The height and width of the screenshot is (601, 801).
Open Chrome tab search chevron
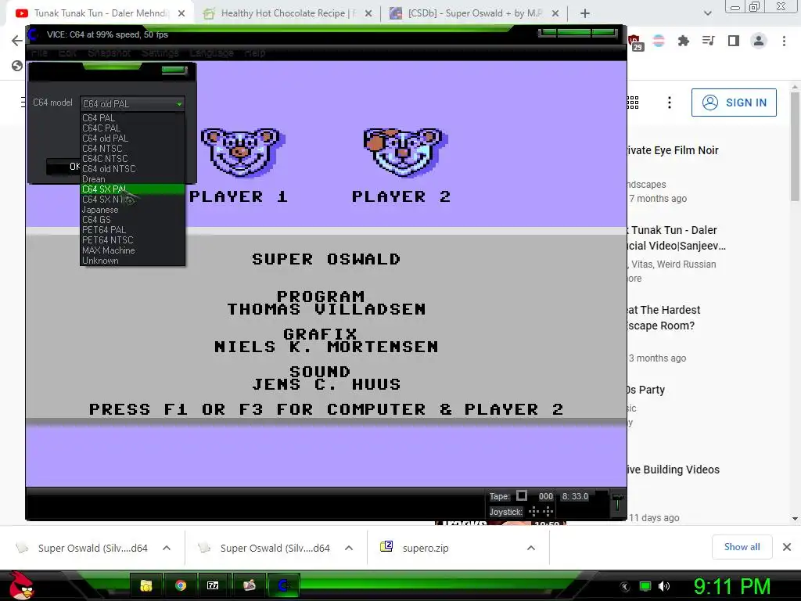pyautogui.click(x=707, y=13)
